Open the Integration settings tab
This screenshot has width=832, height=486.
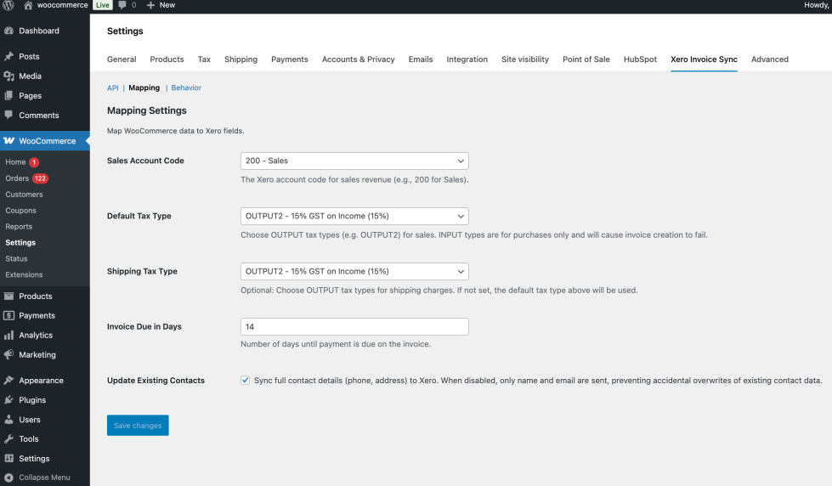[467, 59]
